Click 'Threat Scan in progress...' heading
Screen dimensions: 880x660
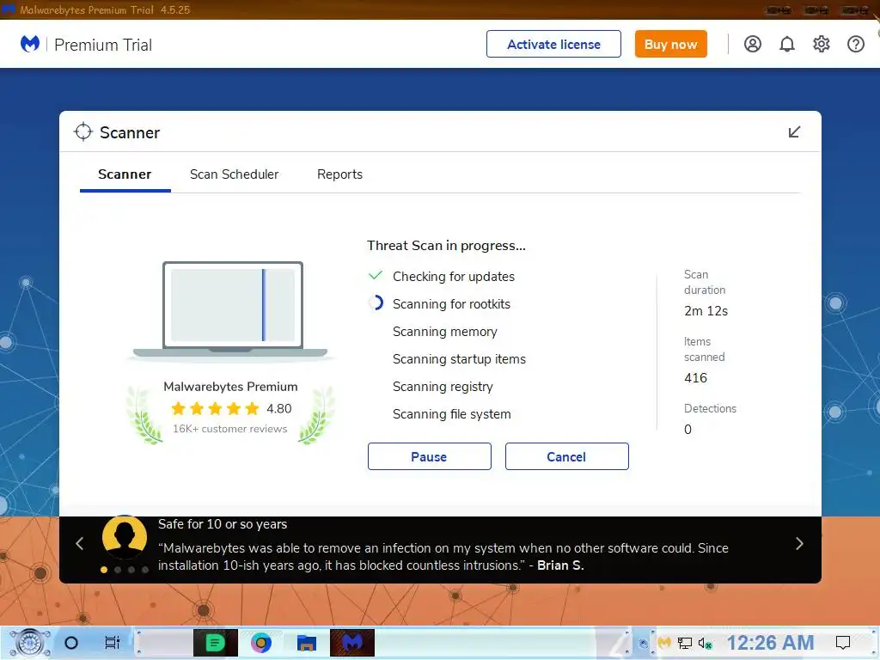pos(446,245)
